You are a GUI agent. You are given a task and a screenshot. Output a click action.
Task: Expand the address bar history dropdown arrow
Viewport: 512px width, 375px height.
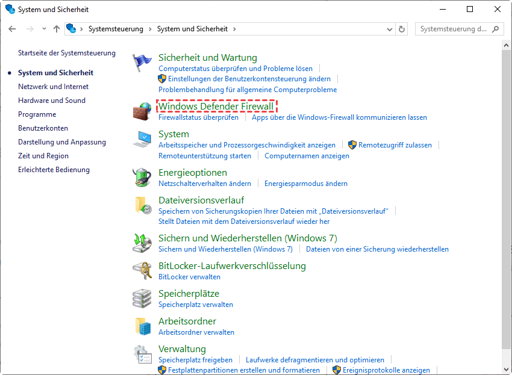coord(389,29)
